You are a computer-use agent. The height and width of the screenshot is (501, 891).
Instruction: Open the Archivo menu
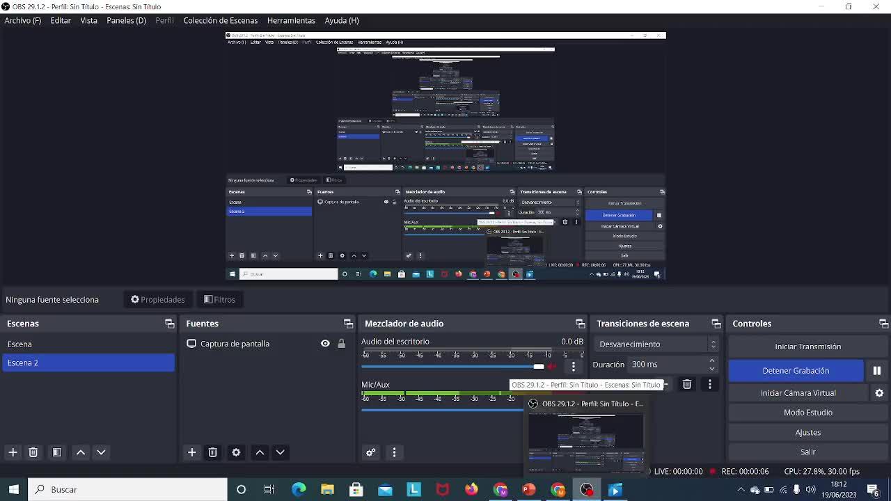[22, 20]
